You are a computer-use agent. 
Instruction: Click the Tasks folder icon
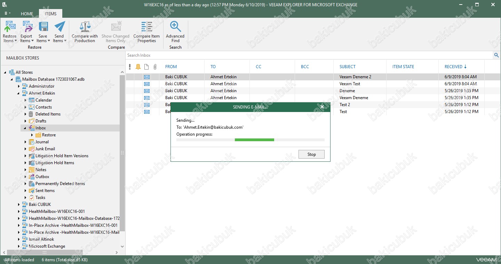click(x=32, y=198)
